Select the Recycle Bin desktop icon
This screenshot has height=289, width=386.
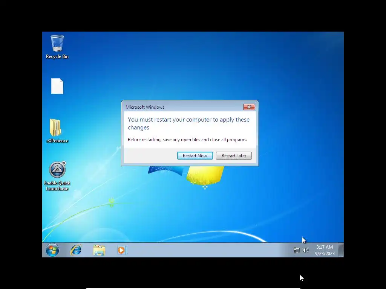(x=57, y=47)
